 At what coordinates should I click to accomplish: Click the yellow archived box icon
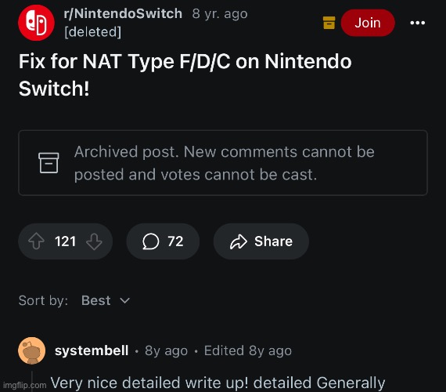[x=329, y=23]
